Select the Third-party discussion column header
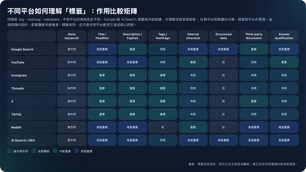 [254, 36]
